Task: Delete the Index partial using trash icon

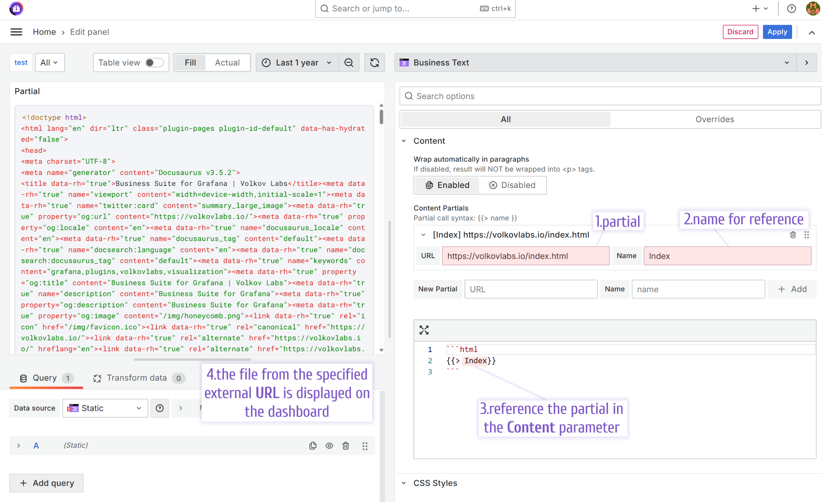Action: click(x=792, y=235)
